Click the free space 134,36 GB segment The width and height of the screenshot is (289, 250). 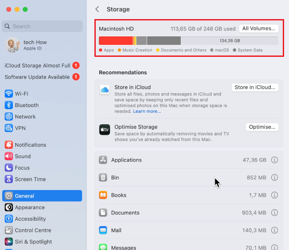click(229, 40)
